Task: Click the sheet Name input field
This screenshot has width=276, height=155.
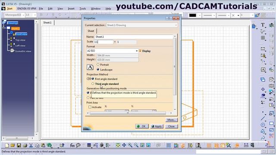Action: click(x=134, y=37)
